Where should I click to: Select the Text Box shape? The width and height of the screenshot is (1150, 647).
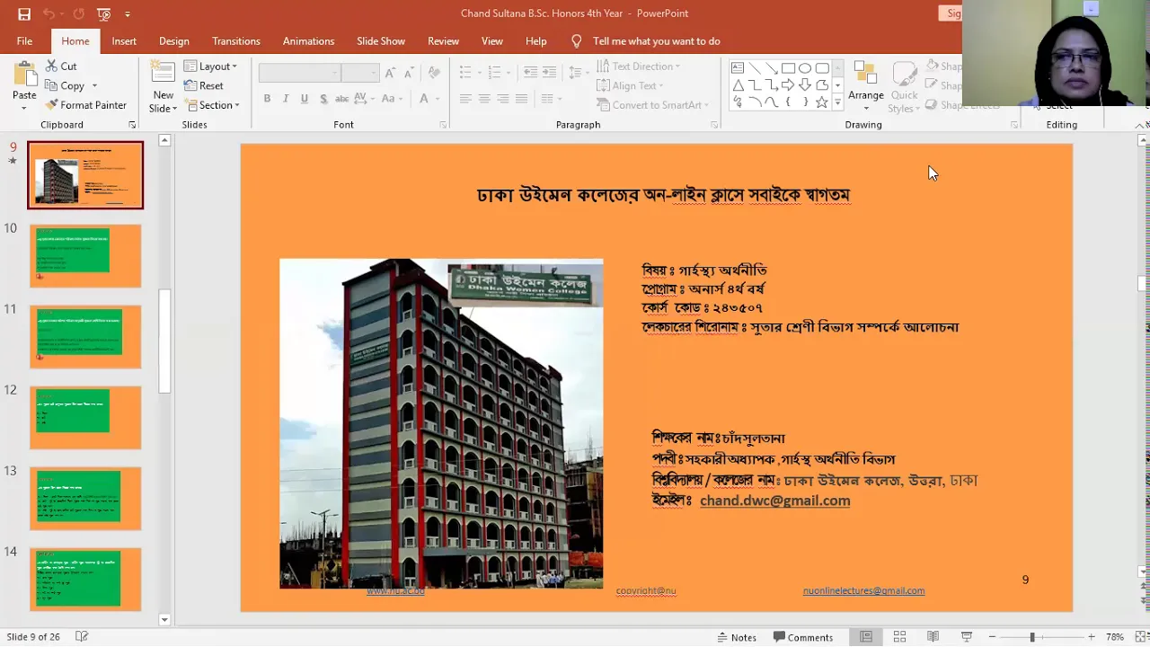(x=738, y=68)
